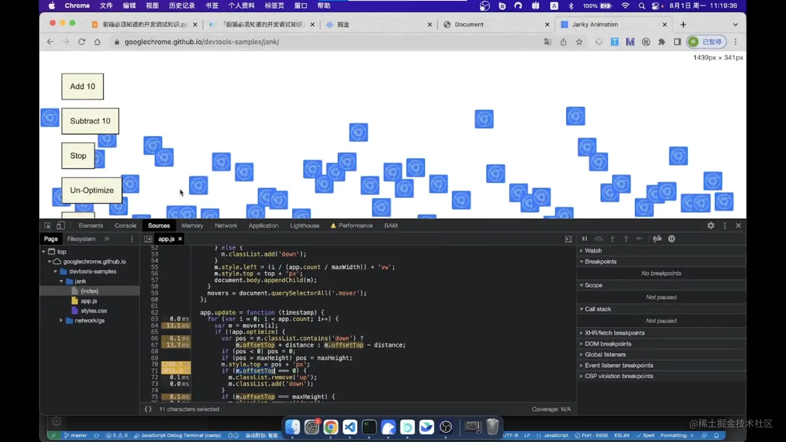Open the DevTools customize three-dot menu
Screen dimensions: 786x442
click(725, 225)
